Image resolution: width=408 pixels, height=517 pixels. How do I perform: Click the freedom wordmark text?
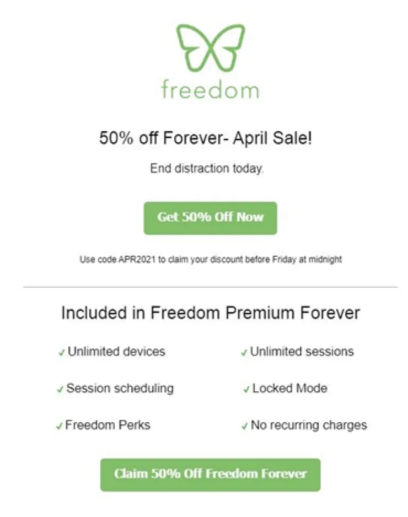pos(210,89)
